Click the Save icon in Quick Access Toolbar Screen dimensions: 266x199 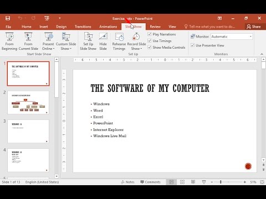click(x=8, y=18)
